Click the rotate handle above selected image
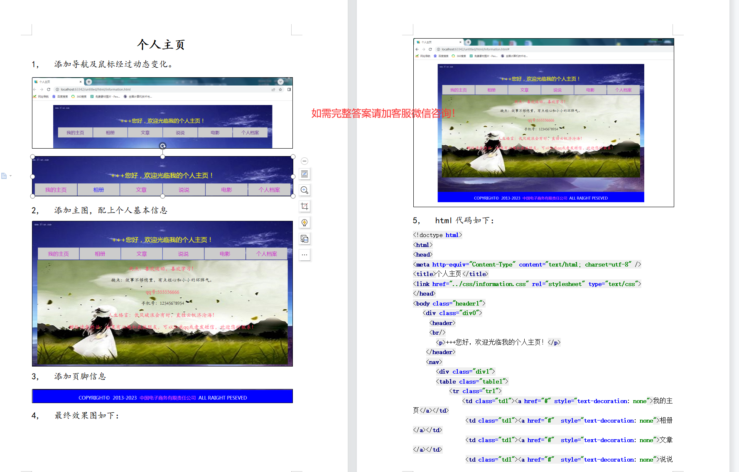Screen dimensions: 739x472 (163, 146)
